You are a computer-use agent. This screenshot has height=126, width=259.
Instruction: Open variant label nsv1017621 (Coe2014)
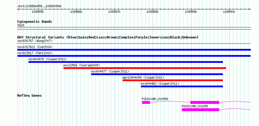[35, 47]
